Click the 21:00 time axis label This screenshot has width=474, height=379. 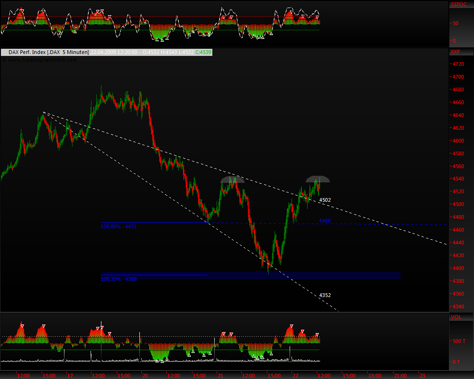[x=399, y=375]
